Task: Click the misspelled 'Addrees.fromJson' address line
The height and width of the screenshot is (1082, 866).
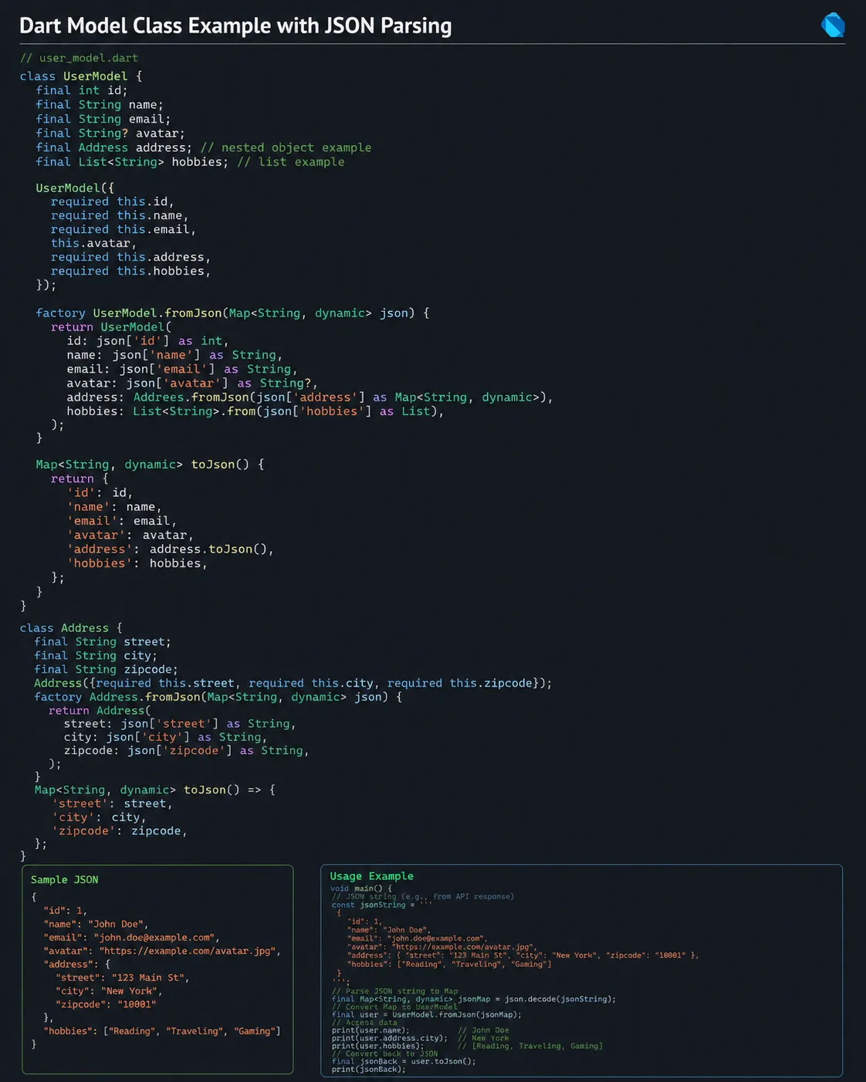Action: [x=310, y=397]
